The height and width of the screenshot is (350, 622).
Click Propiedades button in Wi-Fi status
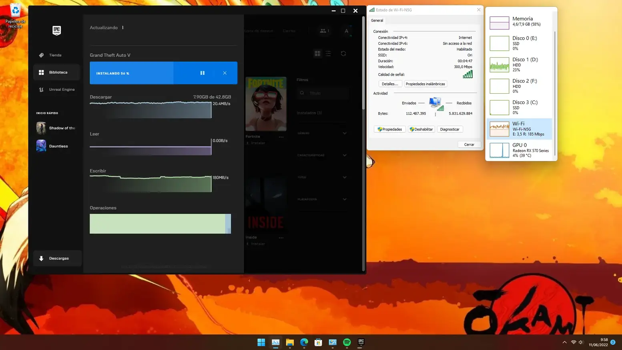pyautogui.click(x=390, y=129)
